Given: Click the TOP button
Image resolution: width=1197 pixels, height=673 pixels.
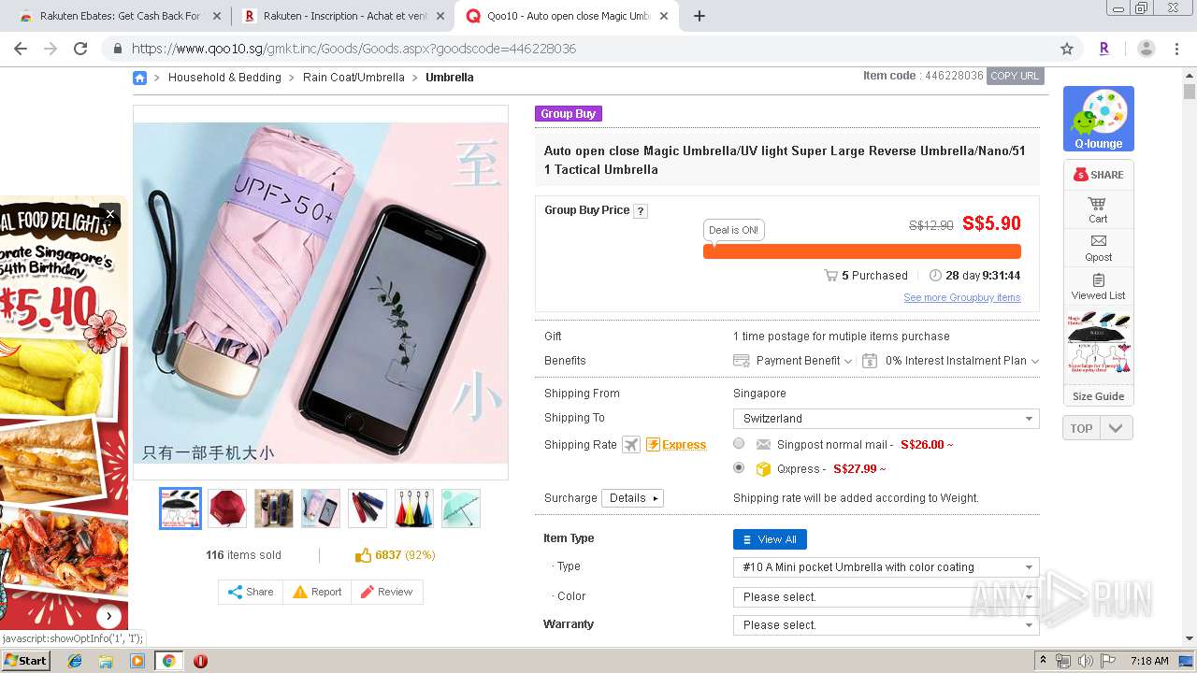Looking at the screenshot, I should 1081,428.
